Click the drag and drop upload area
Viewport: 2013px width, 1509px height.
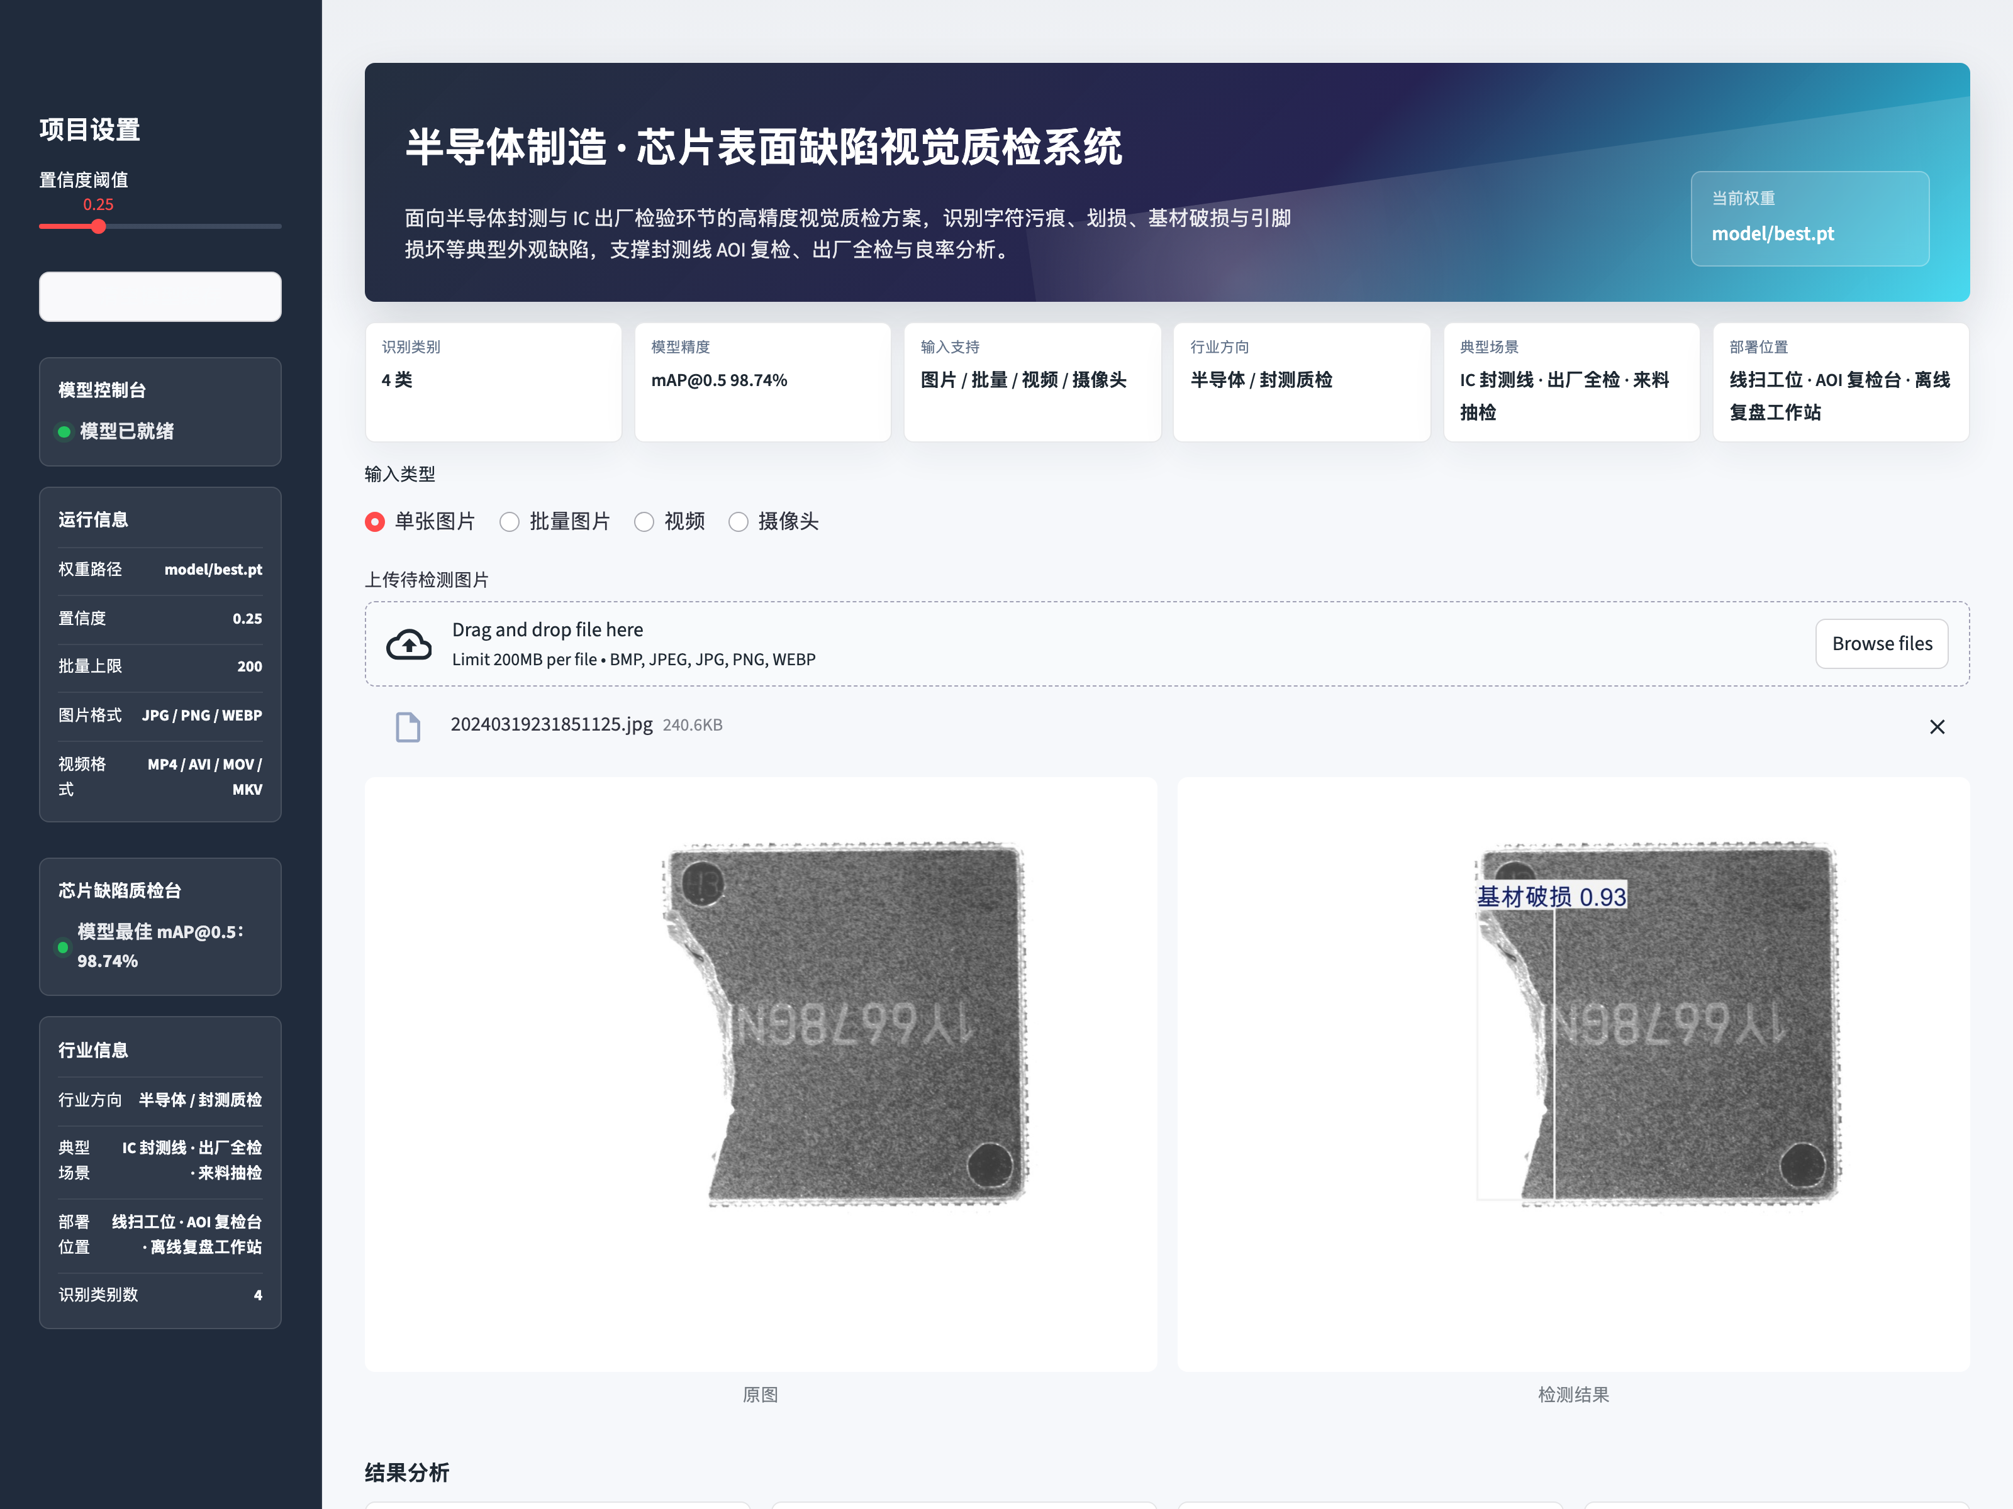point(1167,644)
